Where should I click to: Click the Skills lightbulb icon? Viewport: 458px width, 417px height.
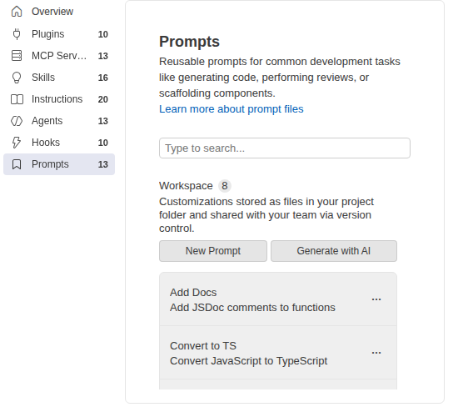click(17, 78)
